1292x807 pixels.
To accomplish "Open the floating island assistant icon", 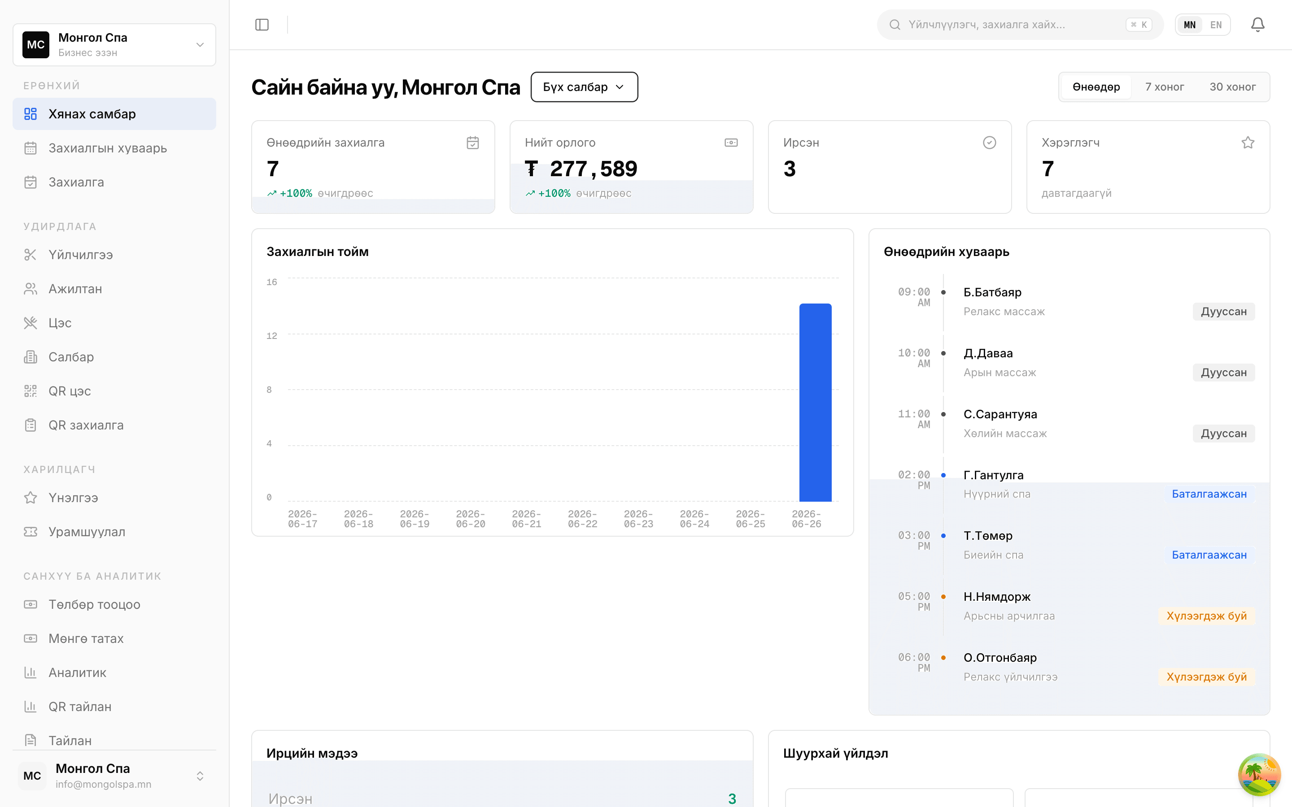I will pos(1259,774).
